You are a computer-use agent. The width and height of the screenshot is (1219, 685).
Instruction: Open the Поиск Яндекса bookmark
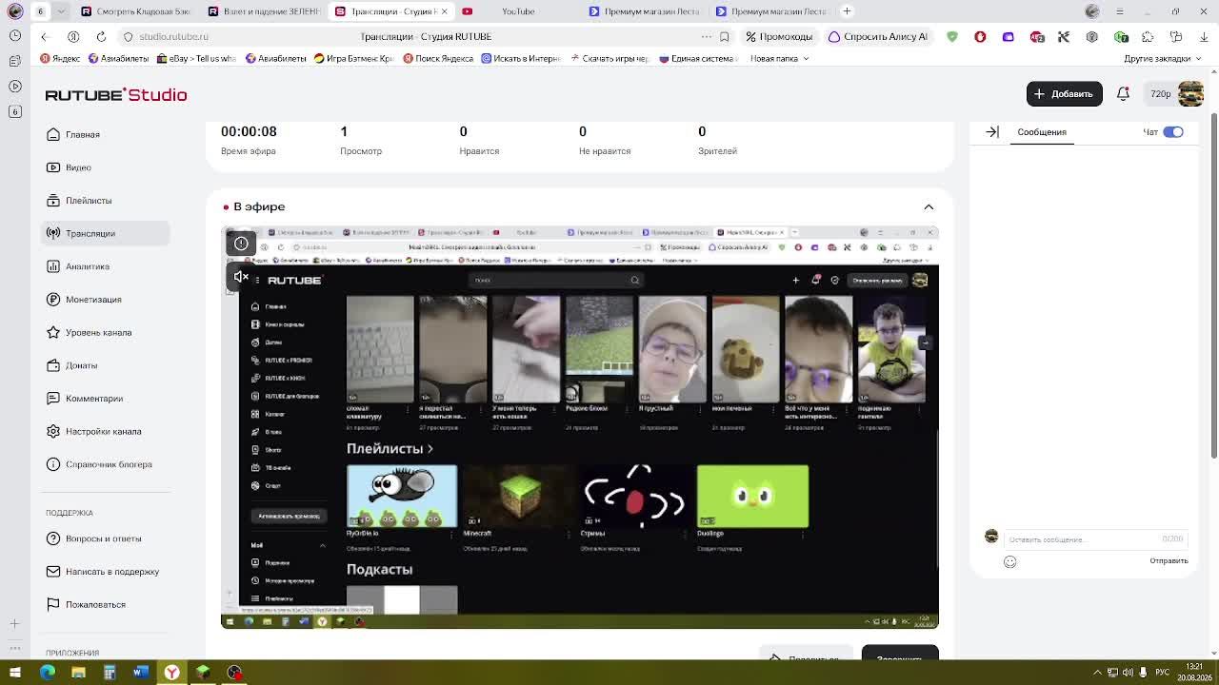(x=438, y=58)
